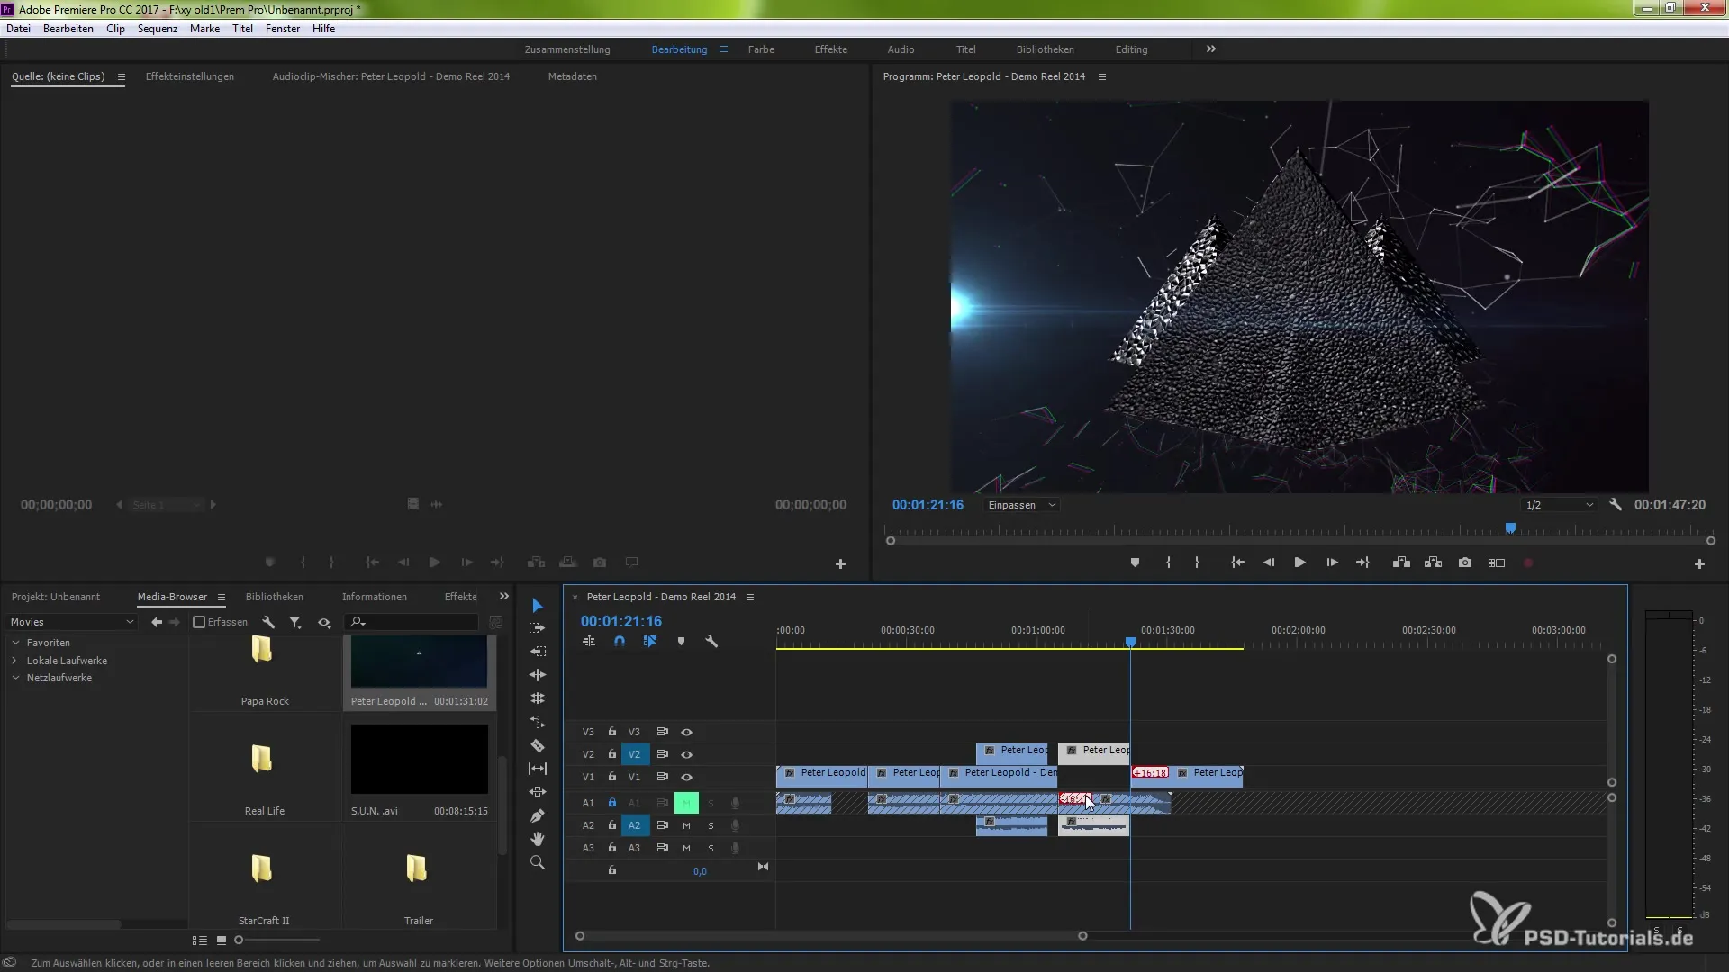Step forward one frame in program monitor
The image size is (1729, 972).
(x=1332, y=562)
